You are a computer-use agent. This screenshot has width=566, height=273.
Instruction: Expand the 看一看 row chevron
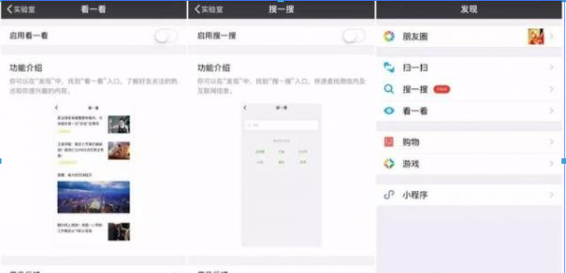coord(552,111)
